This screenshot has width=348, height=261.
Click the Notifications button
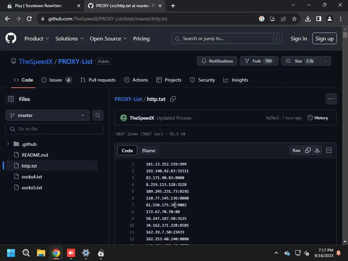click(x=217, y=61)
